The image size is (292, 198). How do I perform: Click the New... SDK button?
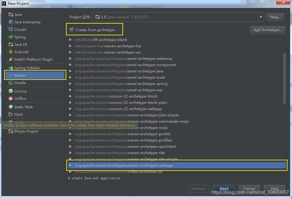[275, 17]
